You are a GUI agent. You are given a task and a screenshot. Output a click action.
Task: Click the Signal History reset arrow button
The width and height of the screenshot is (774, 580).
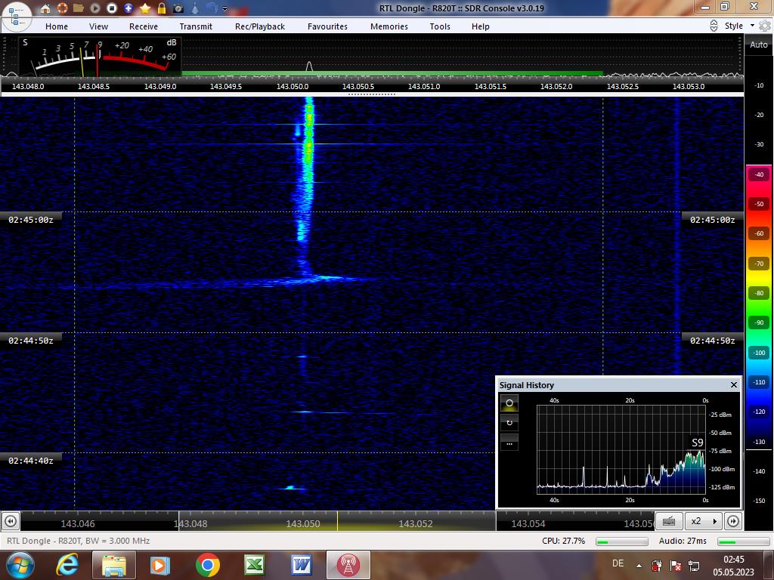(x=509, y=423)
